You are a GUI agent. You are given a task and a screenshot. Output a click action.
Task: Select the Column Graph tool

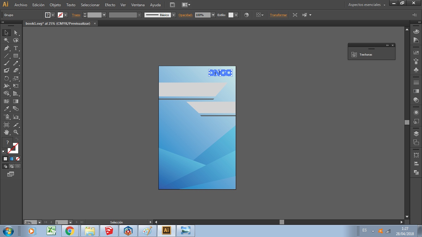pyautogui.click(x=16, y=117)
